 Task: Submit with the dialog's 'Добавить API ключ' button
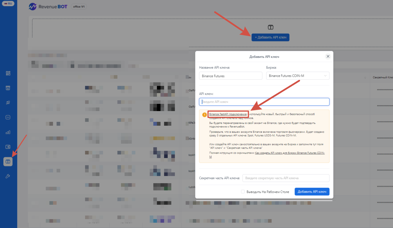pos(312,192)
